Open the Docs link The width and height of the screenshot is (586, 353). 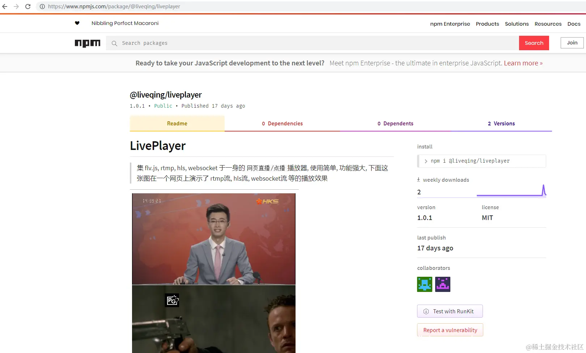tap(574, 24)
